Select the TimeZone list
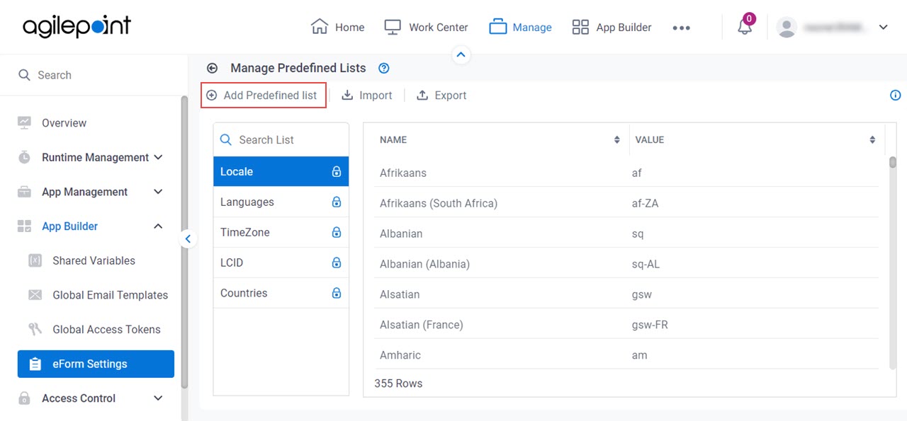907x421 pixels. [281, 232]
